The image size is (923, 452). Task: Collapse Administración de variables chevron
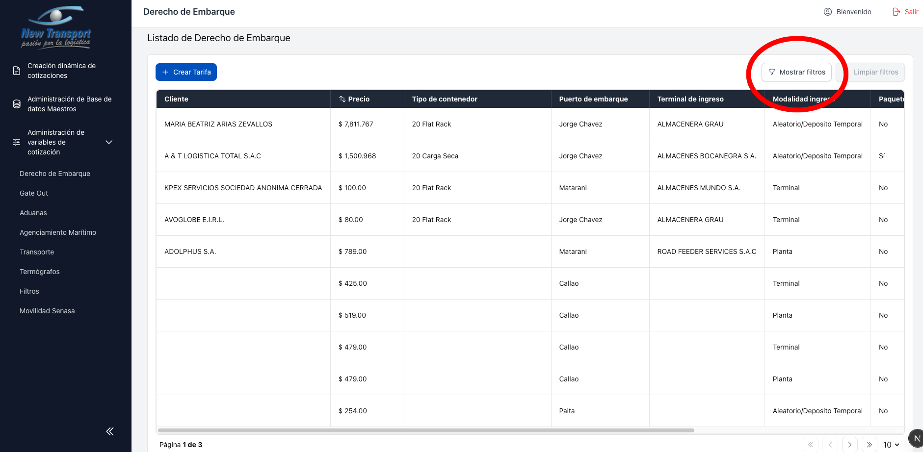click(109, 142)
